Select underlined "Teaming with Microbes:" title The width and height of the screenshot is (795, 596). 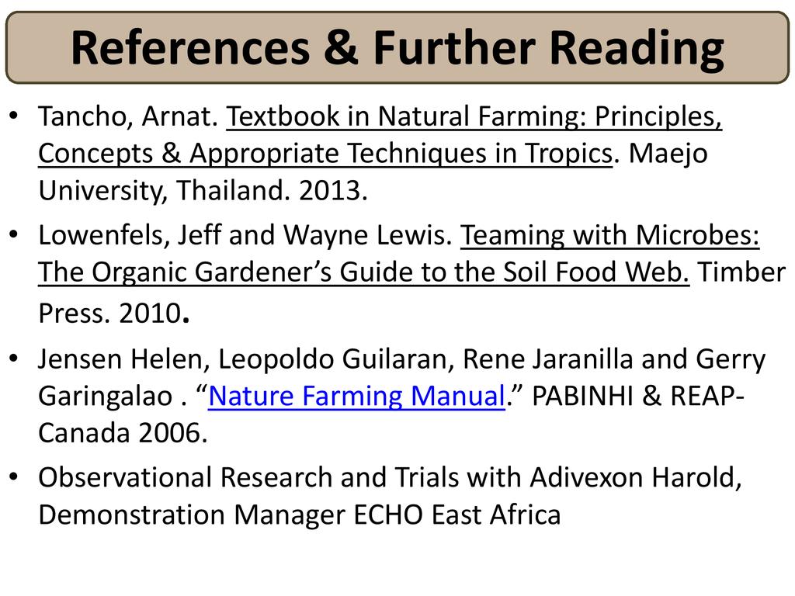click(x=610, y=235)
